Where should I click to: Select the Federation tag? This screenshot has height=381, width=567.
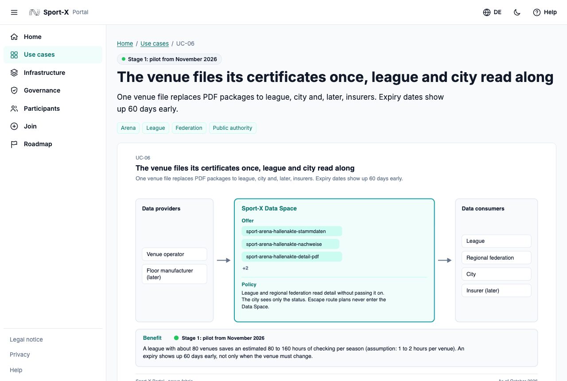pos(189,128)
